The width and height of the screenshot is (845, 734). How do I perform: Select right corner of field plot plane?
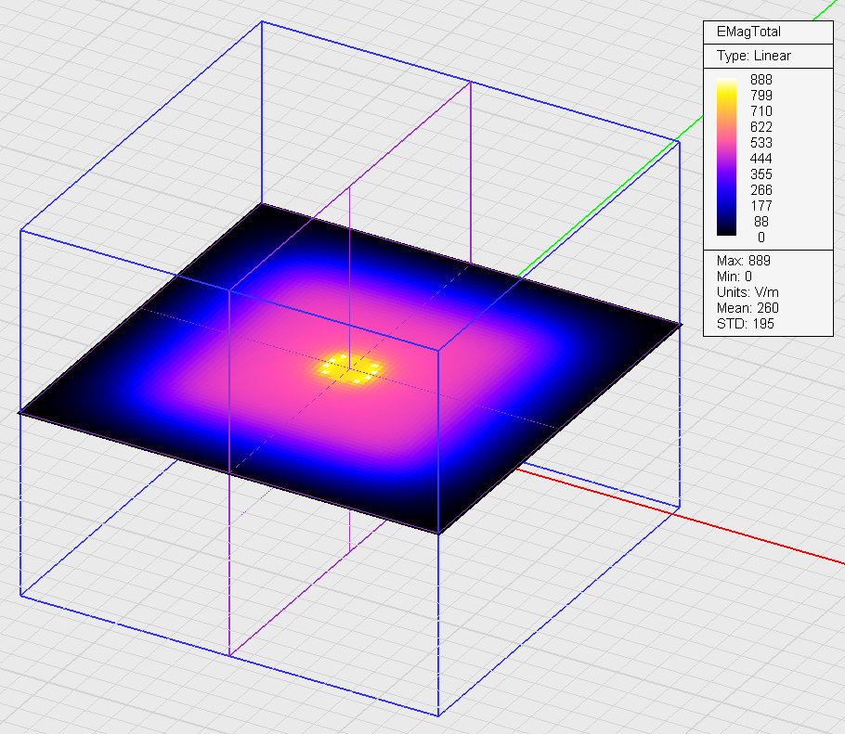point(680,325)
